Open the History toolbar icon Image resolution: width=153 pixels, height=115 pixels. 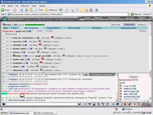[x=61, y=10]
